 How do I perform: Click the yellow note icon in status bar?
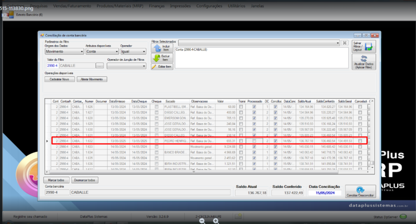click(x=238, y=216)
